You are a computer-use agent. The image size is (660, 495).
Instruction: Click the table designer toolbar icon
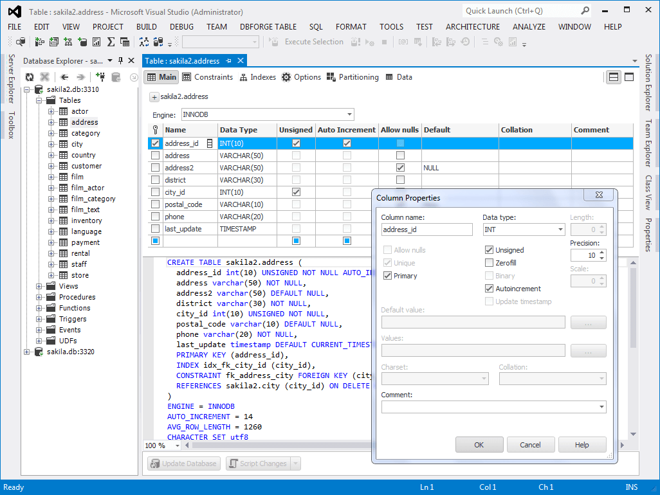coord(125,42)
